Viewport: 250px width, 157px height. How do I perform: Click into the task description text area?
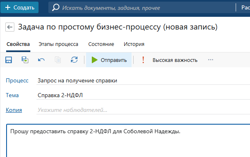click(x=128, y=141)
